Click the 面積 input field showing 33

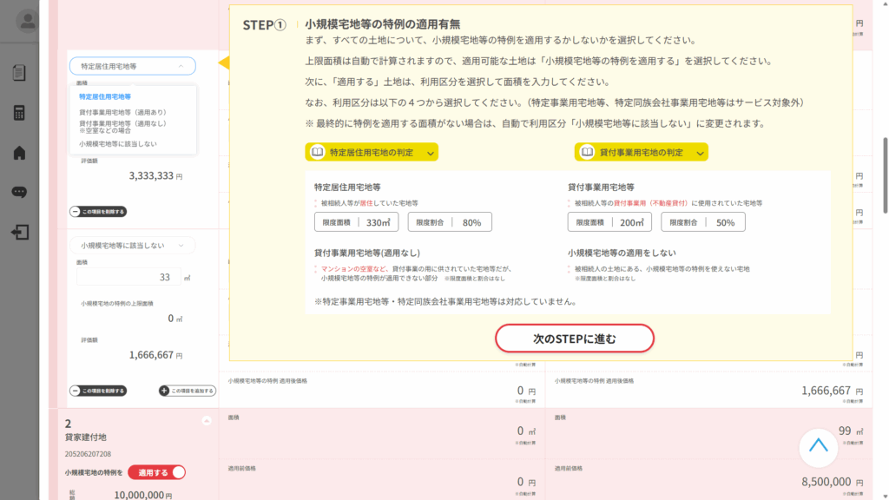coord(128,277)
